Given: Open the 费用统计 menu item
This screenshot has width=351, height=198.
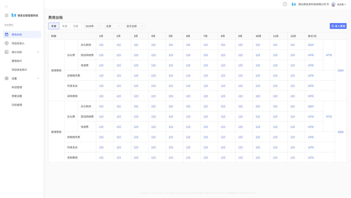Looking at the screenshot, I should click(17, 61).
